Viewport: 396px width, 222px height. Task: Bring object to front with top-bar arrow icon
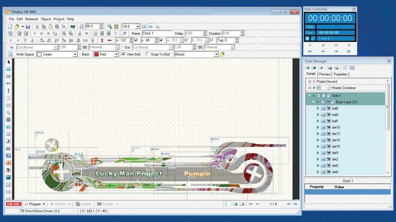(25, 40)
